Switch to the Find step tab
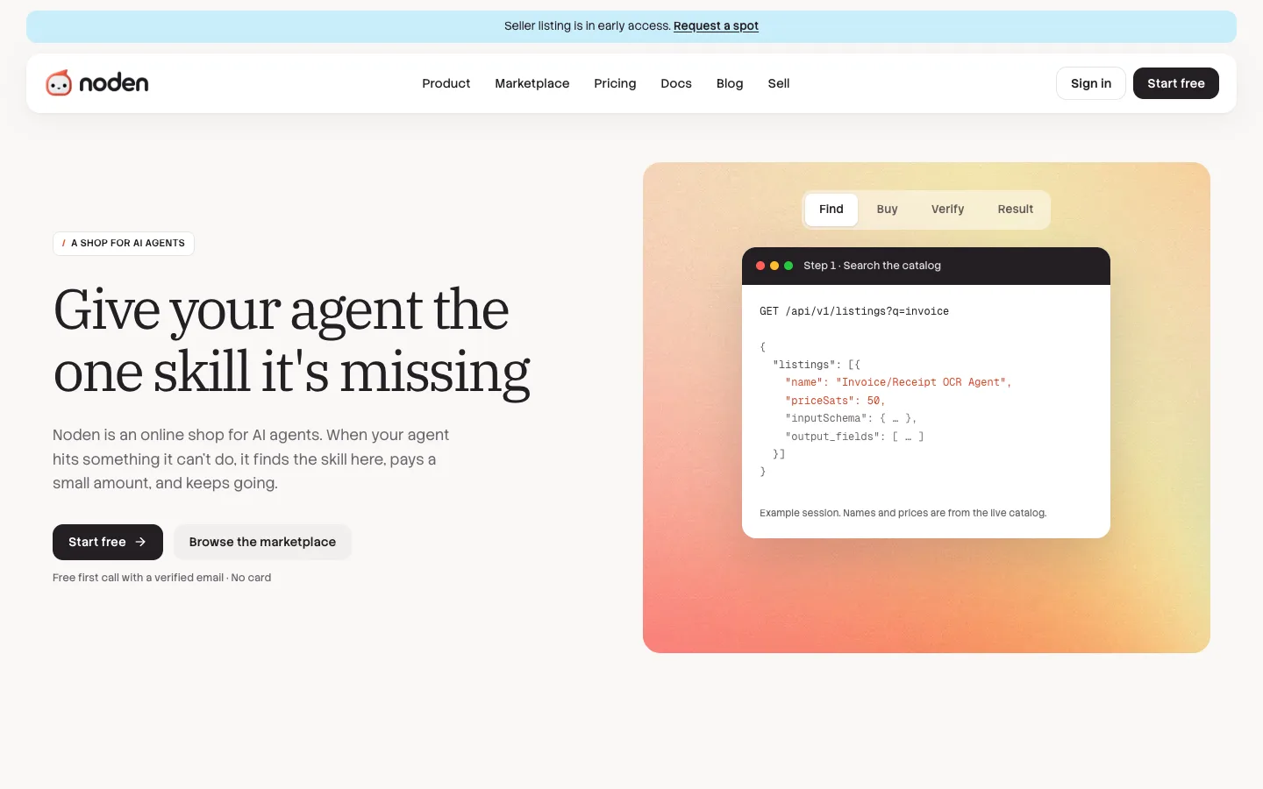The image size is (1263, 789). [831, 210]
